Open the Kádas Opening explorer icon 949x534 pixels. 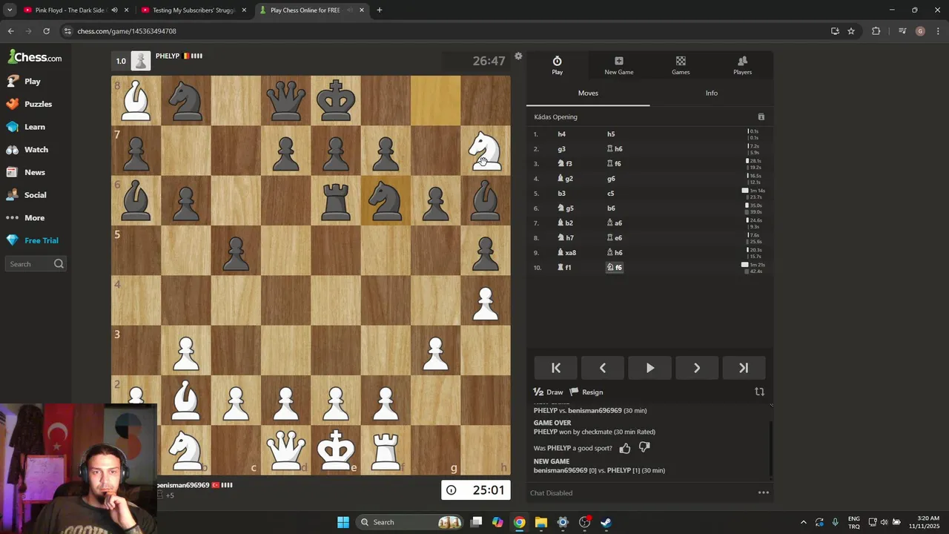[761, 117]
